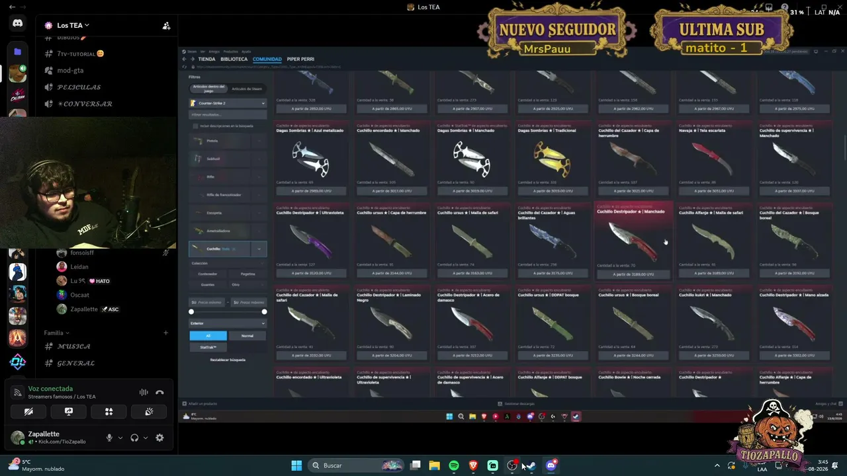
Task: Open headphone output options chevron
Action: click(146, 438)
